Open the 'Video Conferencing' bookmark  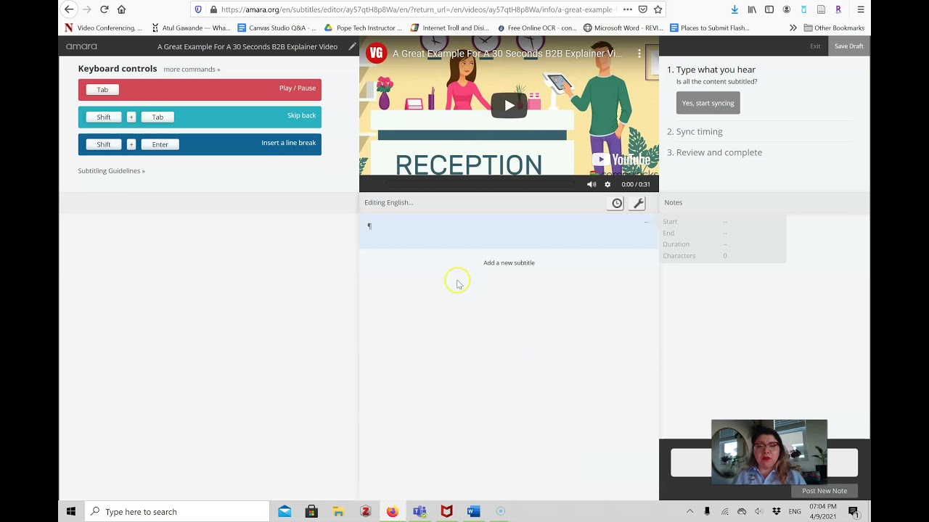click(104, 28)
